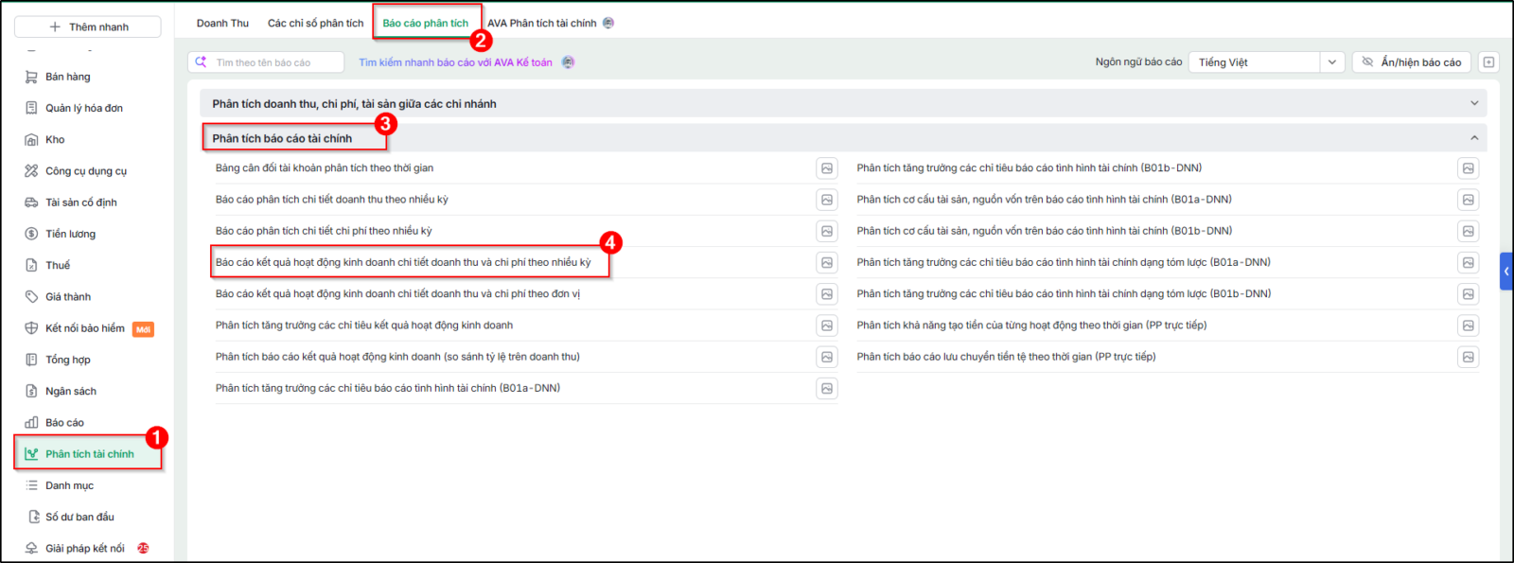Collapse Phân tích báo cáo tài chính section
This screenshot has height=563, width=1514.
pos(1474,138)
